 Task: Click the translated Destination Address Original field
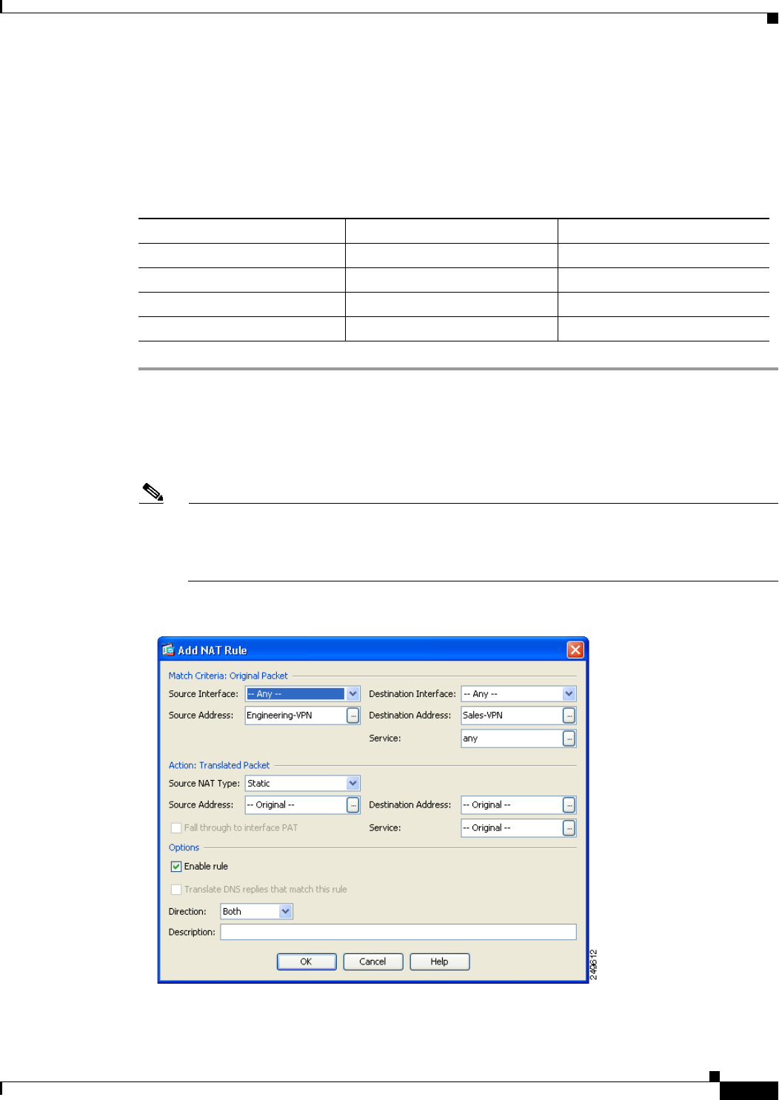tap(512, 805)
